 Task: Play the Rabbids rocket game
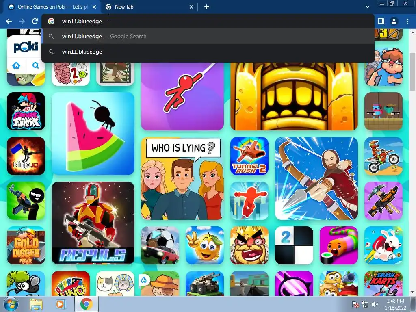tap(383, 245)
